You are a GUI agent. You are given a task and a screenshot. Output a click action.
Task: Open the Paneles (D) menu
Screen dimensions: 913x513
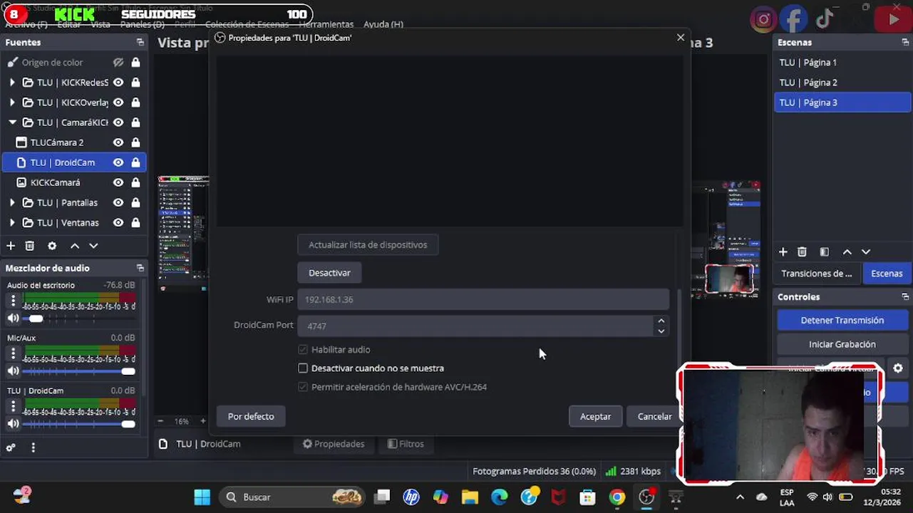coord(143,24)
